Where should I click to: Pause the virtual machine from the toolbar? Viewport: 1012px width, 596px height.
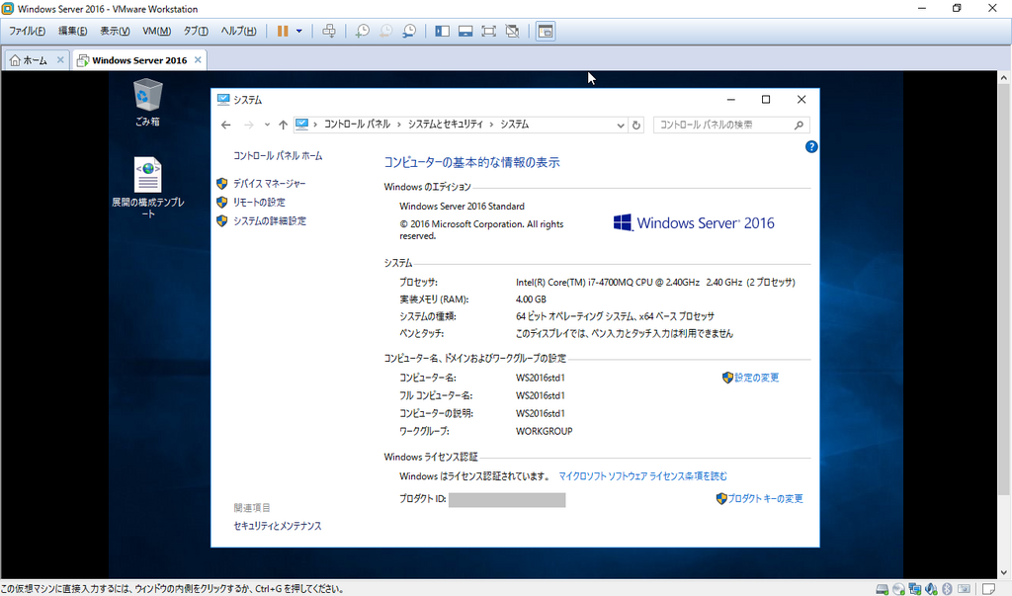283,31
